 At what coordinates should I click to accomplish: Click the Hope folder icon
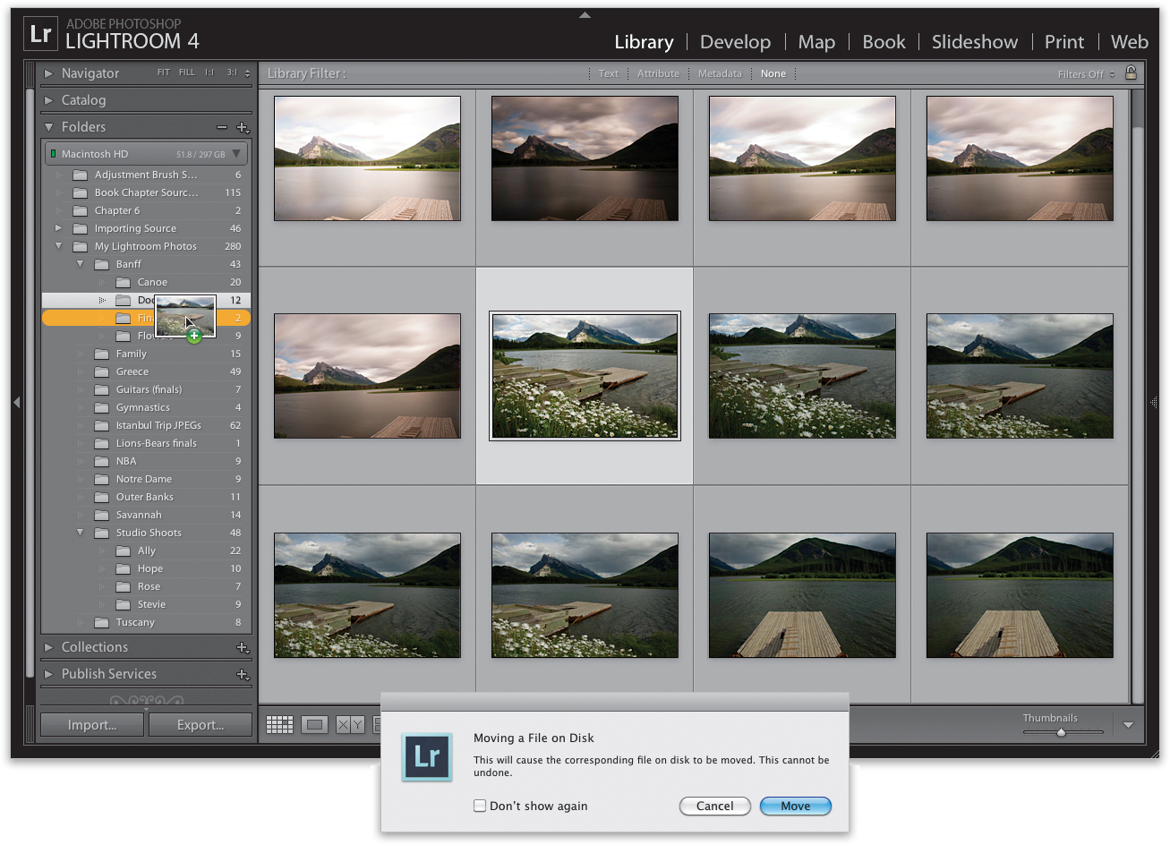124,568
